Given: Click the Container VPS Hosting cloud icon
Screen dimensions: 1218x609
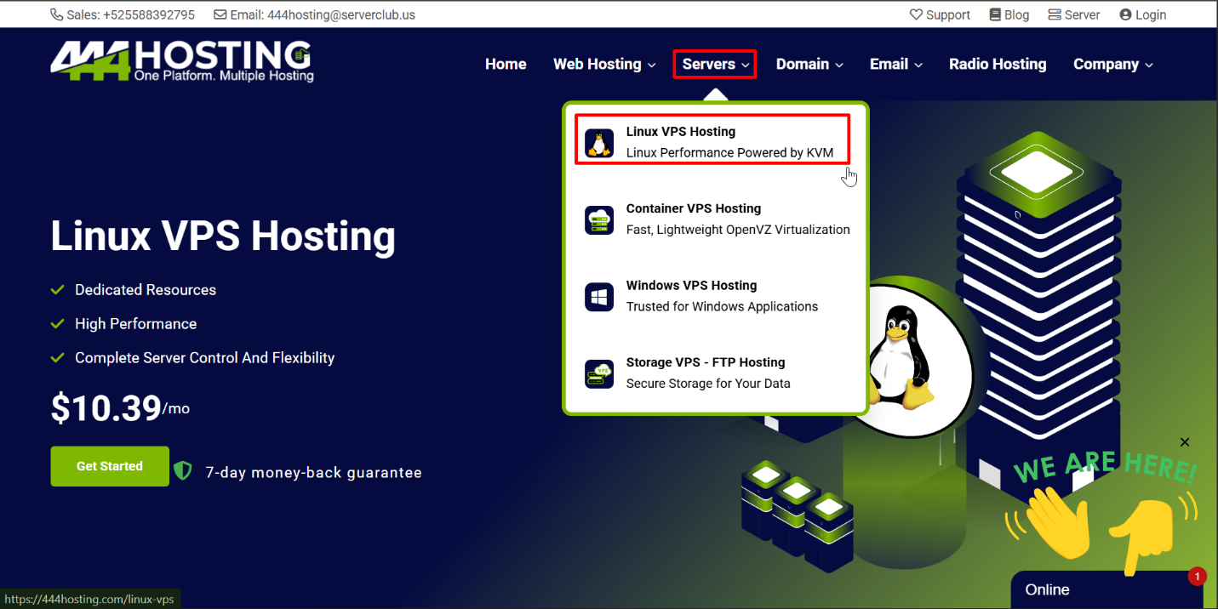Looking at the screenshot, I should pyautogui.click(x=599, y=219).
